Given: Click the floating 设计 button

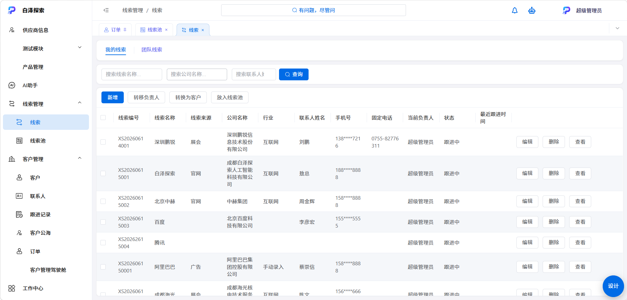Looking at the screenshot, I should (x=613, y=286).
